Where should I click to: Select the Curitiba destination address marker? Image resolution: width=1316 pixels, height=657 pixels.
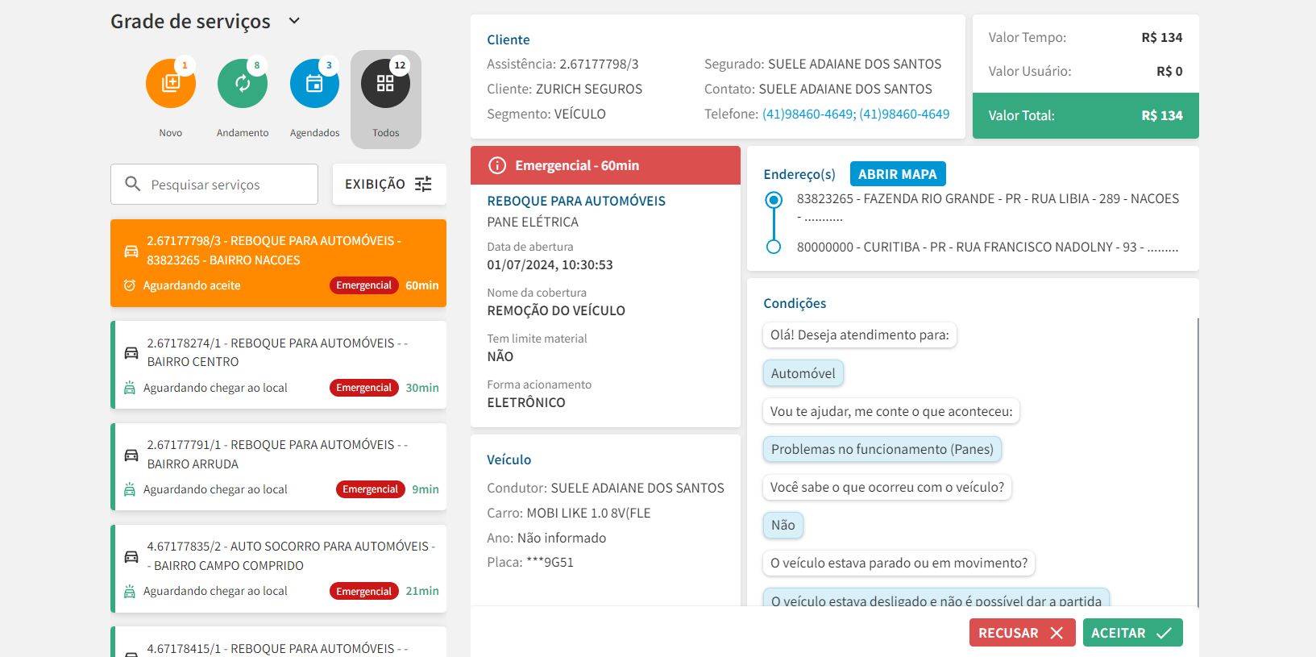[x=774, y=247]
